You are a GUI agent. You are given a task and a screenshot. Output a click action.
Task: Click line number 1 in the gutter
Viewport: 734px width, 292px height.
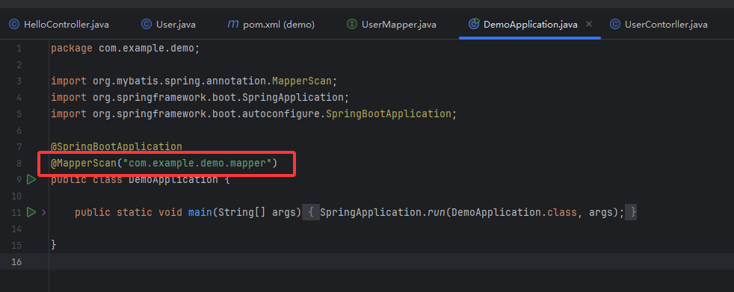tap(19, 49)
